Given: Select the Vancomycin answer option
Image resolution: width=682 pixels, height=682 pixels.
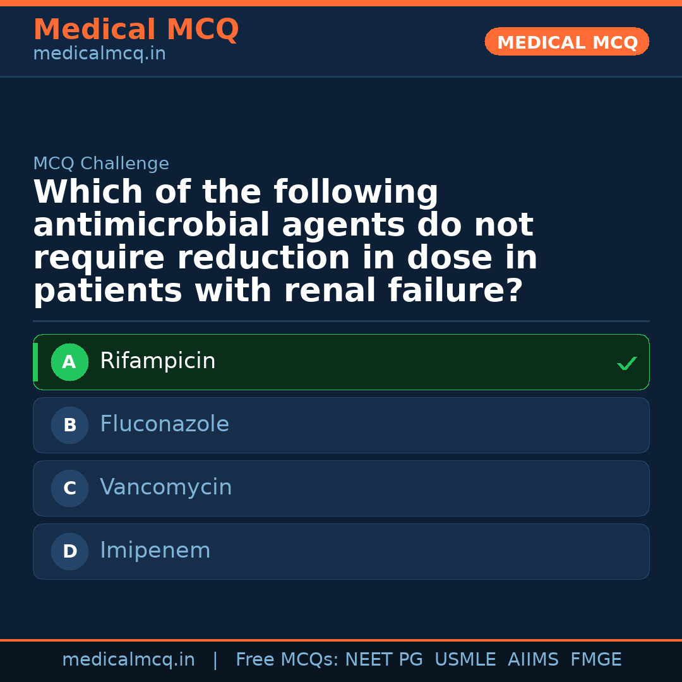Looking at the screenshot, I should click(341, 488).
